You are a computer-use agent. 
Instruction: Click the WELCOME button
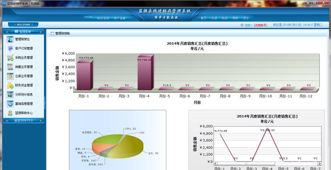[23, 25]
